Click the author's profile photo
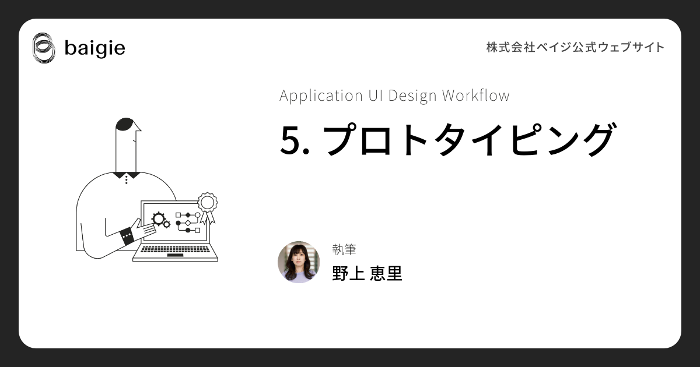Viewport: 700px width, 367px height. (x=299, y=262)
